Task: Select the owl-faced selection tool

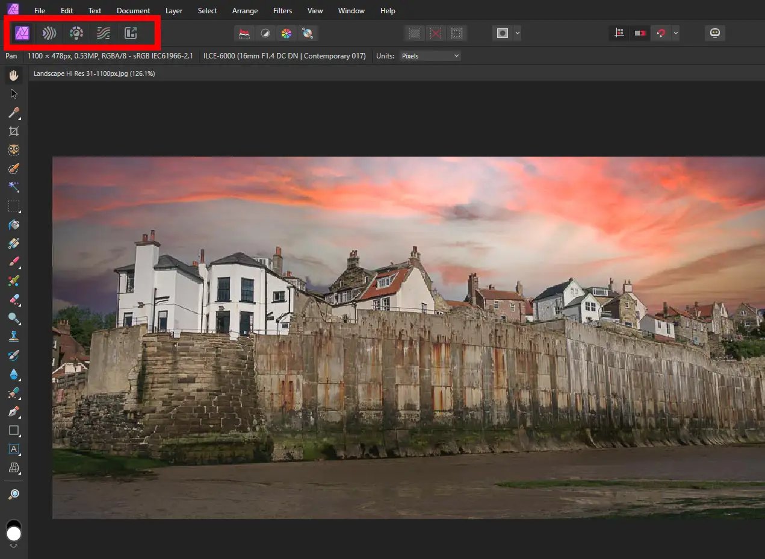Action: [14, 150]
